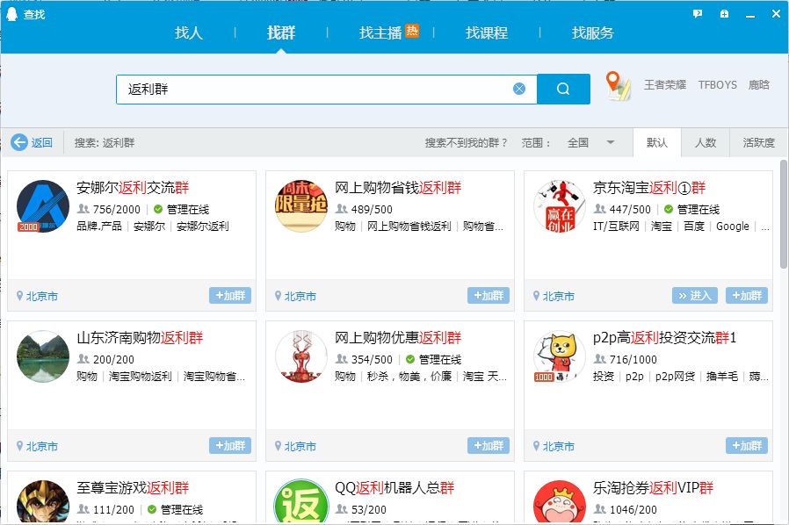Click 进入 for 京东淘宝返利①群

(694, 295)
